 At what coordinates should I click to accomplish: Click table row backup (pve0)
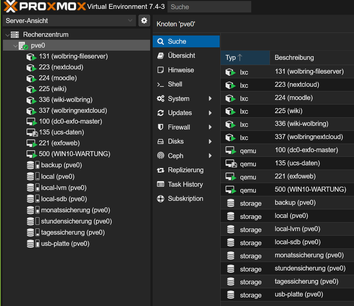coord(287,203)
